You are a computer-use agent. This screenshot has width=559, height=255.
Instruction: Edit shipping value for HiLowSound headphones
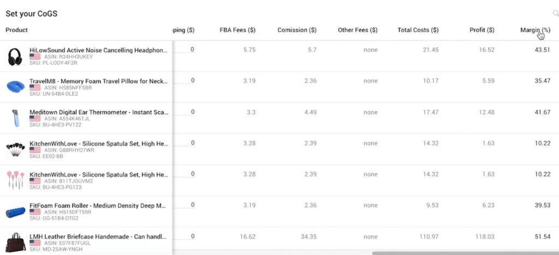pos(185,50)
